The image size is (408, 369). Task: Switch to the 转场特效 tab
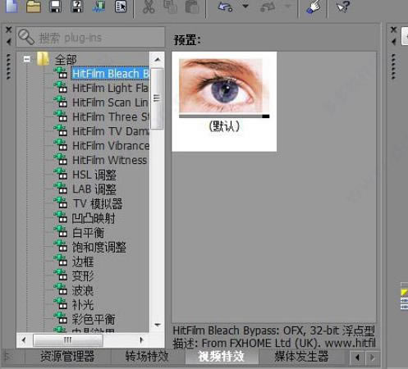coord(147,357)
